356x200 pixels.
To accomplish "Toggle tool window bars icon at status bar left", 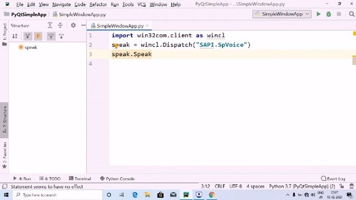I will (x=4, y=187).
